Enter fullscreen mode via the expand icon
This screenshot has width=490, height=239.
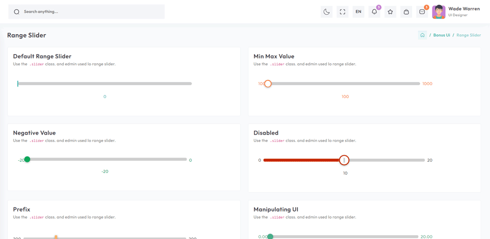pos(342,12)
